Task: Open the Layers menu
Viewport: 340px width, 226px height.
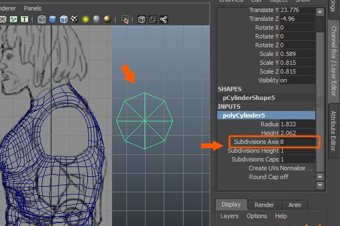Action: (x=229, y=216)
